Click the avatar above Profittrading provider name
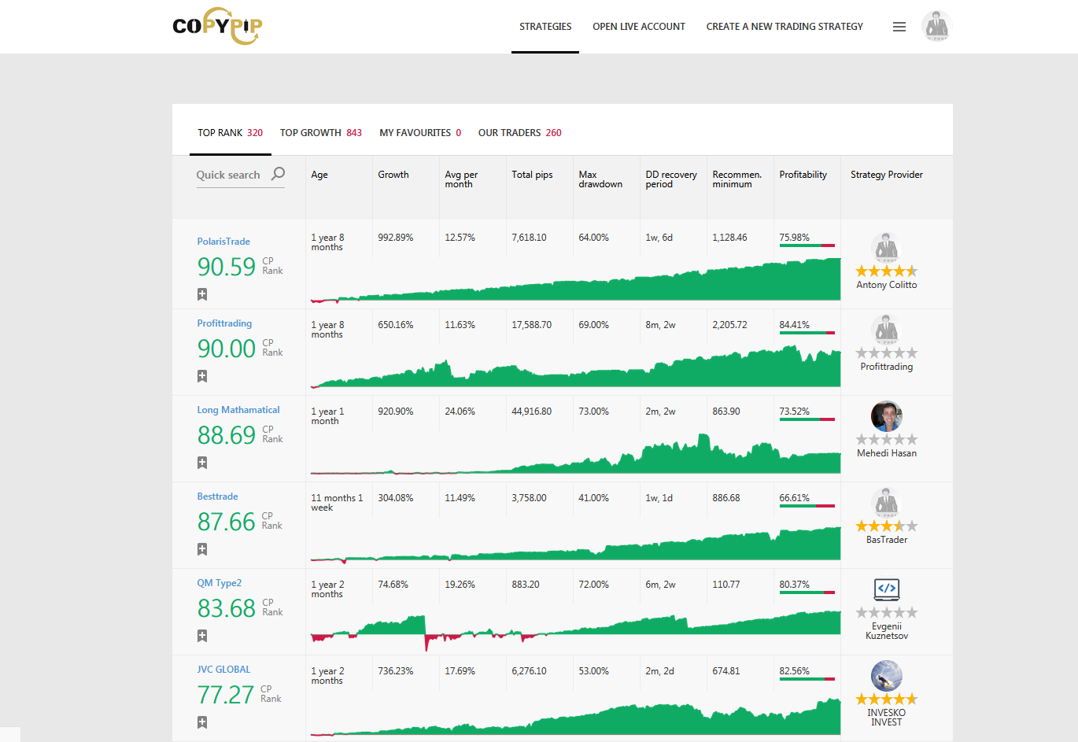 pyautogui.click(x=887, y=330)
